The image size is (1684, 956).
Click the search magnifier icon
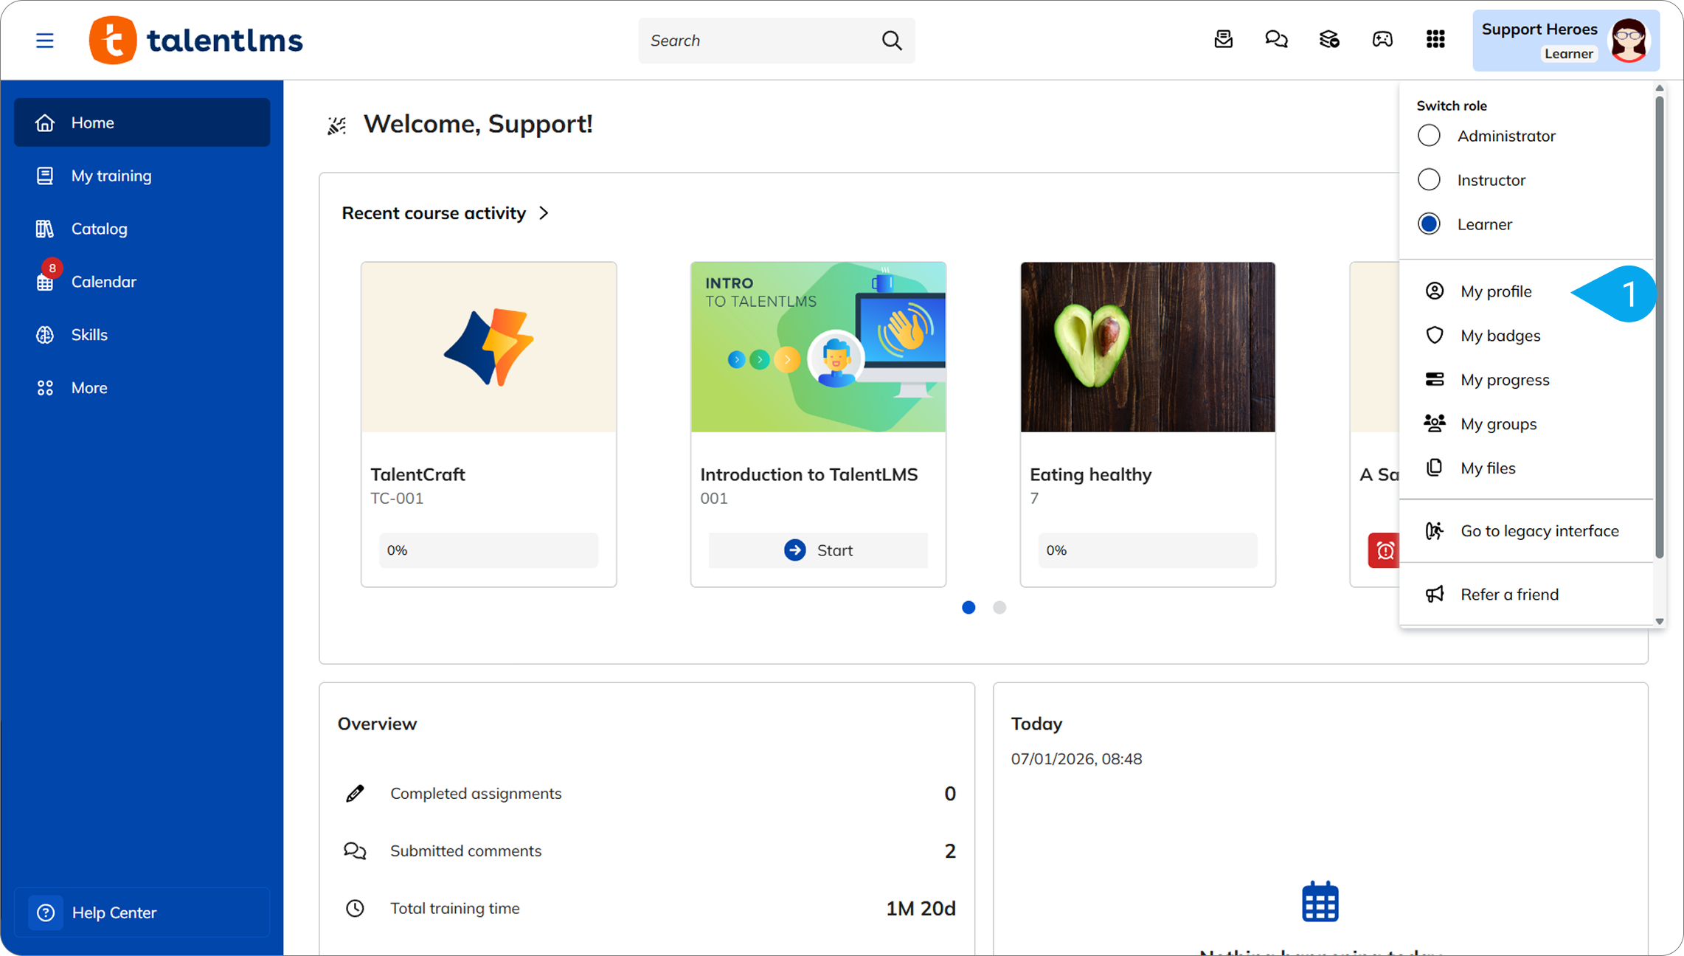click(892, 41)
